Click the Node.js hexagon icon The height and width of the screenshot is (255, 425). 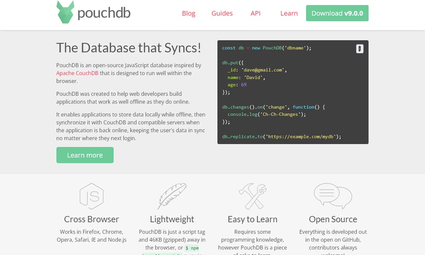click(92, 196)
